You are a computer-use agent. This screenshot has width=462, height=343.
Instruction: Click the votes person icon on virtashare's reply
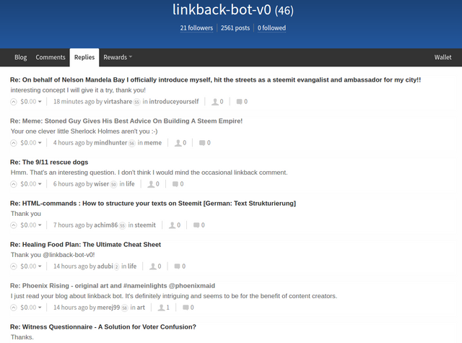[215, 102]
